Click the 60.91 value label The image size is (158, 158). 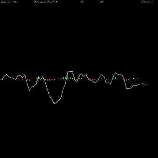tap(145, 84)
